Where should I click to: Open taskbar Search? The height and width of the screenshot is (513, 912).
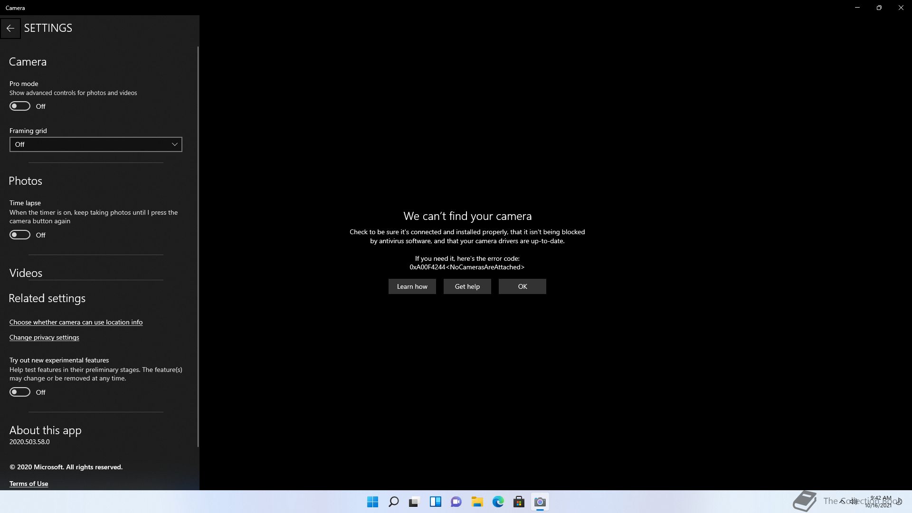(x=393, y=502)
